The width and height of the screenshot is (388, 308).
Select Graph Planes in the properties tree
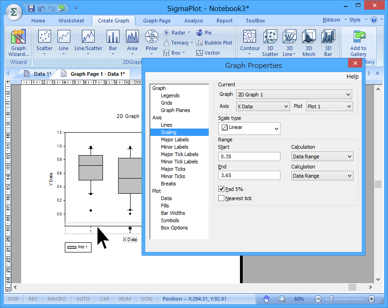click(176, 110)
